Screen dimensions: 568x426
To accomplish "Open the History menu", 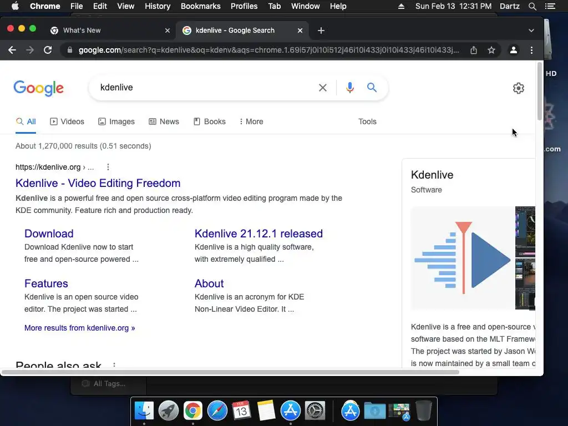I will click(x=158, y=6).
